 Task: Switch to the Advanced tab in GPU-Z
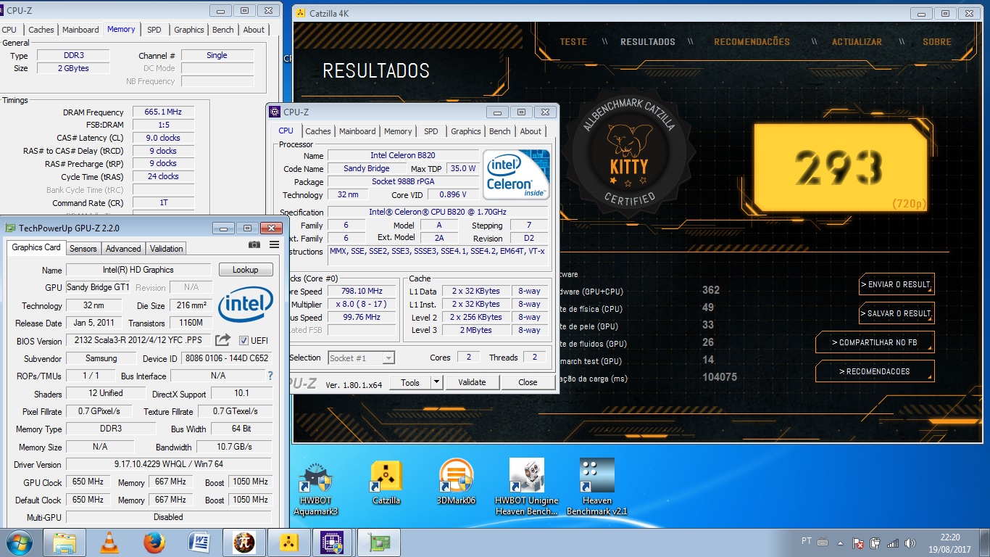[123, 248]
